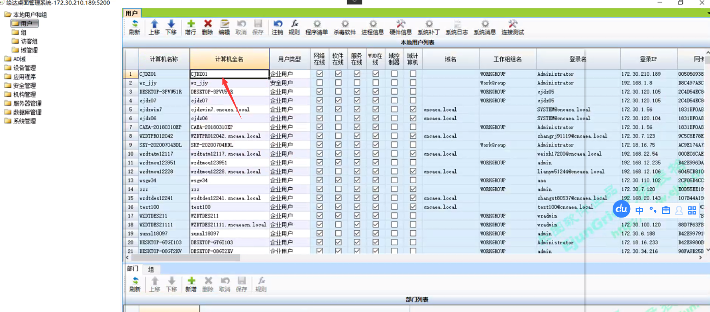Expand the 本地用户和组 tree node

pos(26,15)
